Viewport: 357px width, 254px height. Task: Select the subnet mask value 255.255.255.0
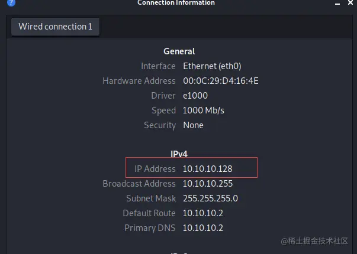[x=210, y=198]
